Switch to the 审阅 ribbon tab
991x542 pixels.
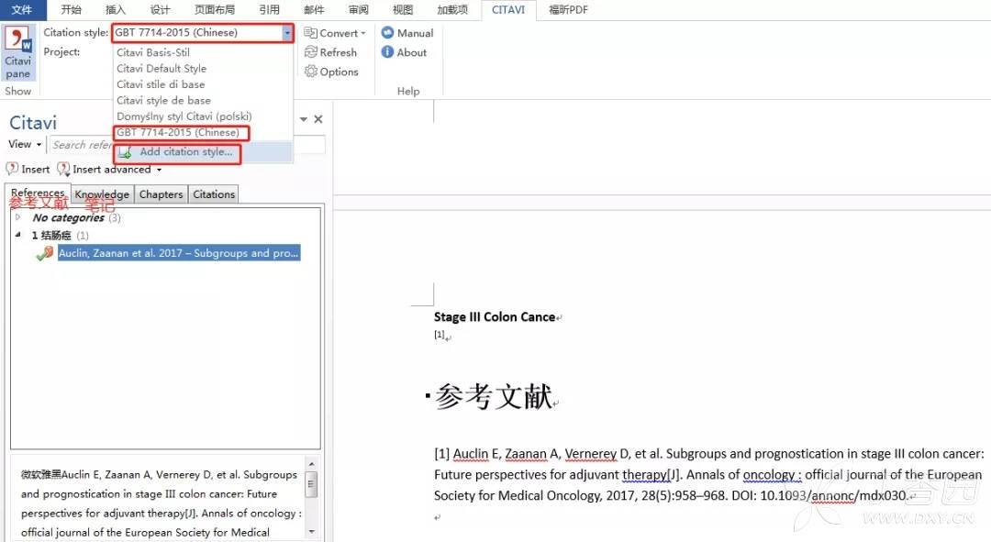click(x=359, y=9)
